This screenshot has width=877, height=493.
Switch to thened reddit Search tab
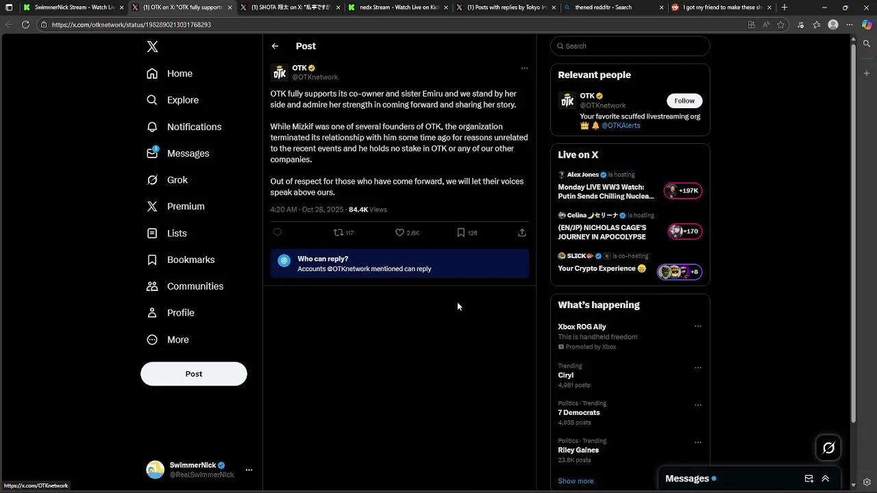click(x=615, y=8)
